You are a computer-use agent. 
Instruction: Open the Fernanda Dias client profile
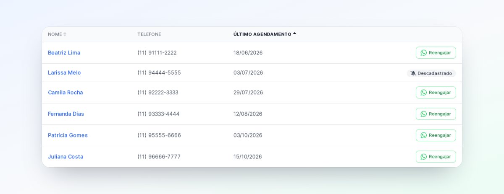click(x=66, y=114)
